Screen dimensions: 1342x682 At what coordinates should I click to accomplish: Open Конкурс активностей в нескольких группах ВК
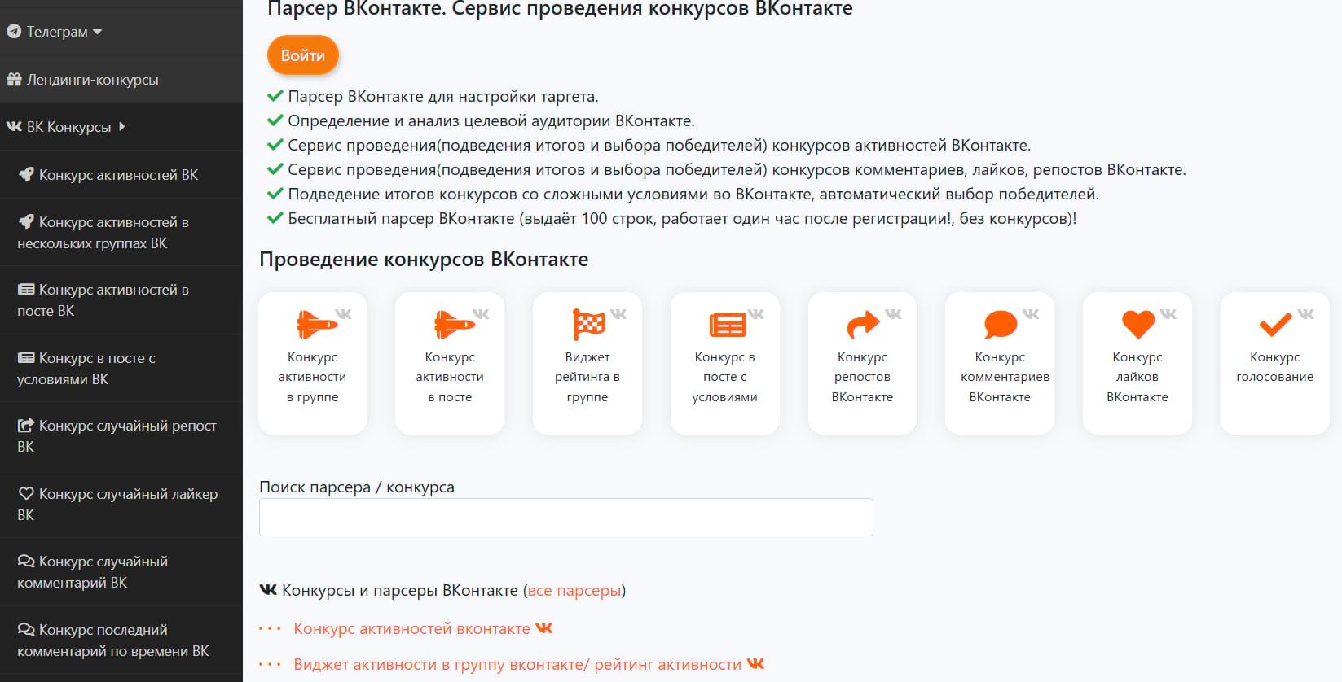pyautogui.click(x=121, y=233)
